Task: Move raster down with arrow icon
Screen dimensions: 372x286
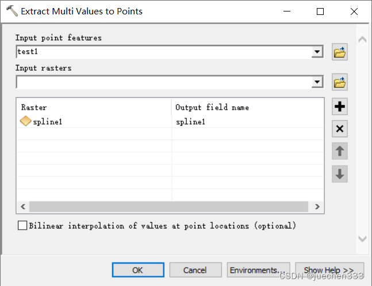Action: [x=339, y=173]
